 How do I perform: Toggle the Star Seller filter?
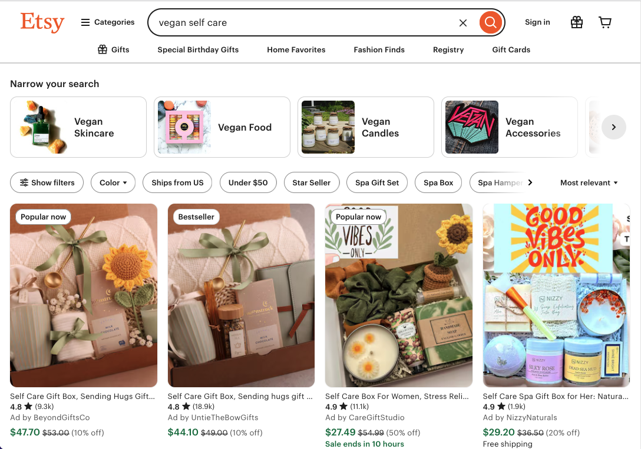(311, 182)
